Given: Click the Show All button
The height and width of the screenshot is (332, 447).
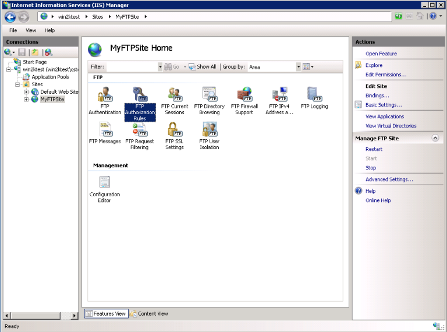Looking at the screenshot, I should click(x=203, y=67).
